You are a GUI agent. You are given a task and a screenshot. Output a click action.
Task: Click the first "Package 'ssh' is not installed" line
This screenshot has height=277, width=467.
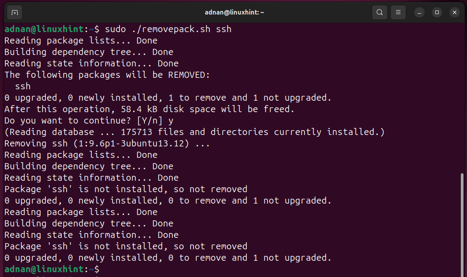click(x=126, y=189)
